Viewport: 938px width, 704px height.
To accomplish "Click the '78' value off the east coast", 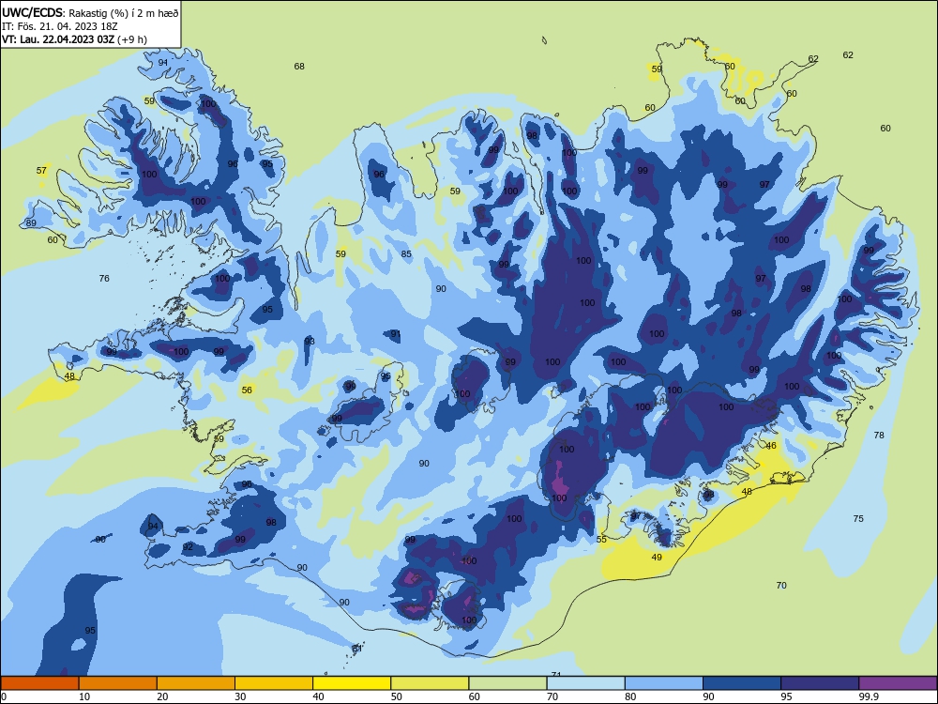I will click(x=879, y=436).
